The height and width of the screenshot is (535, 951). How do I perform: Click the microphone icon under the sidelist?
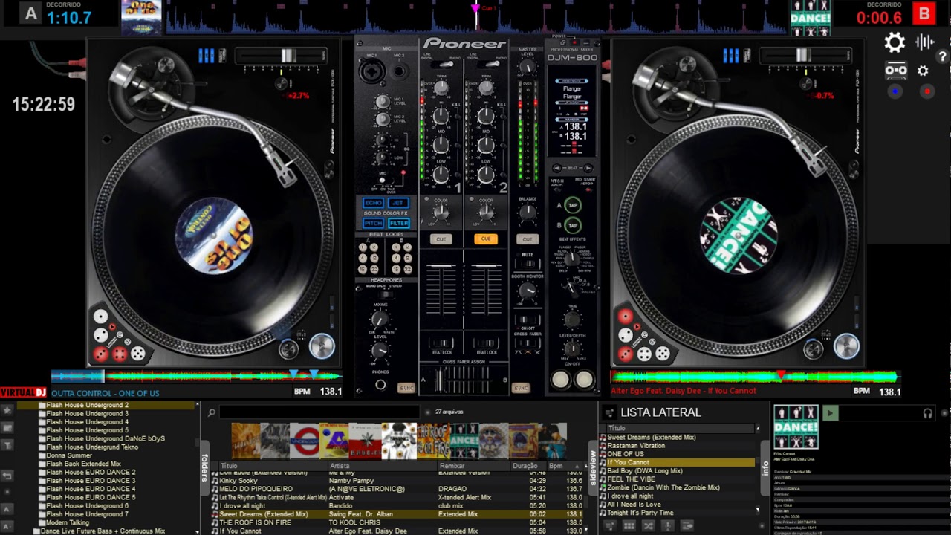[x=667, y=525]
